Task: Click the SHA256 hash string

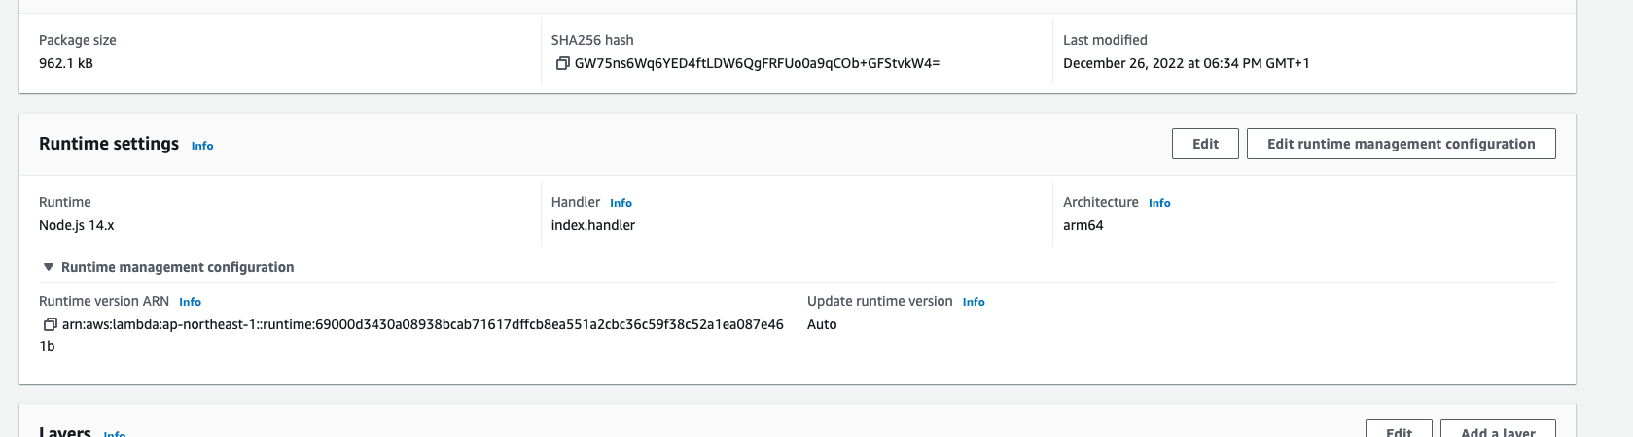Action: pos(757,64)
